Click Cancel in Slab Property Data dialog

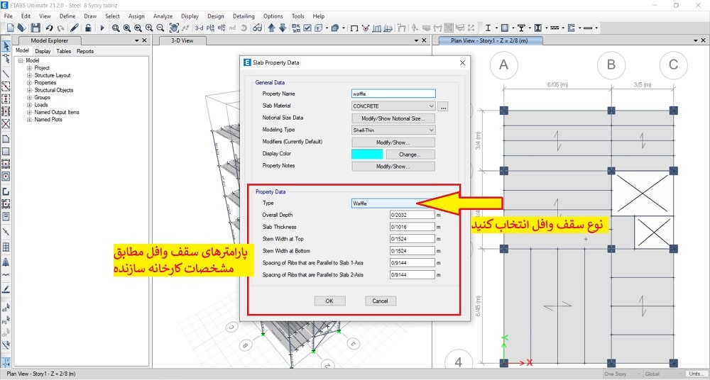381,301
